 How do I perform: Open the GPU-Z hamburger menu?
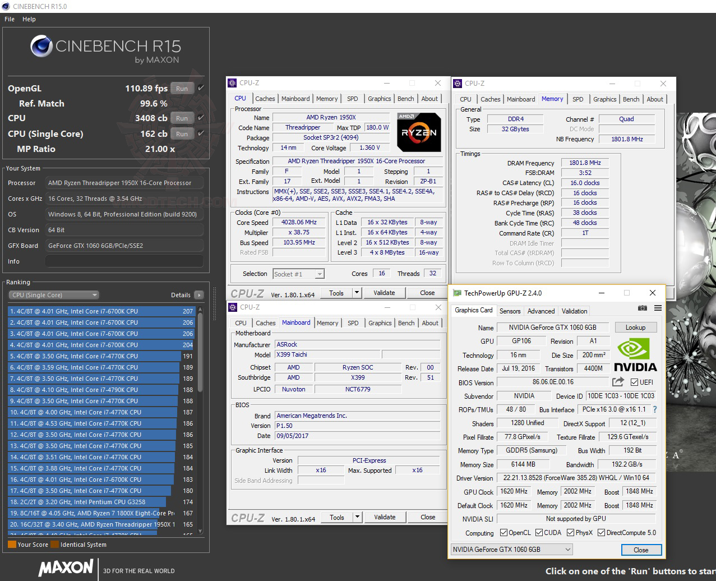(x=657, y=308)
